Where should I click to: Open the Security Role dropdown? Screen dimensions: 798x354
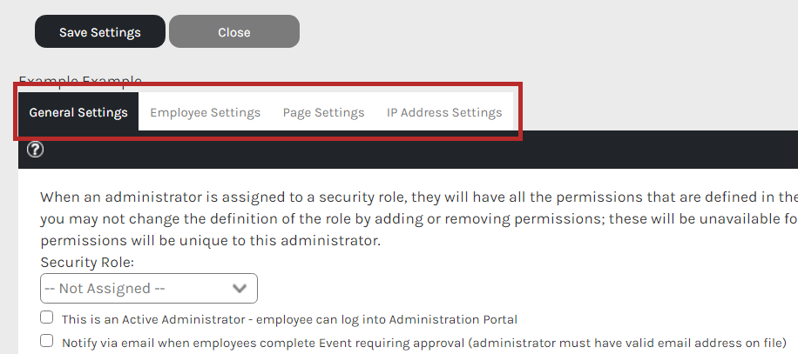click(x=149, y=289)
